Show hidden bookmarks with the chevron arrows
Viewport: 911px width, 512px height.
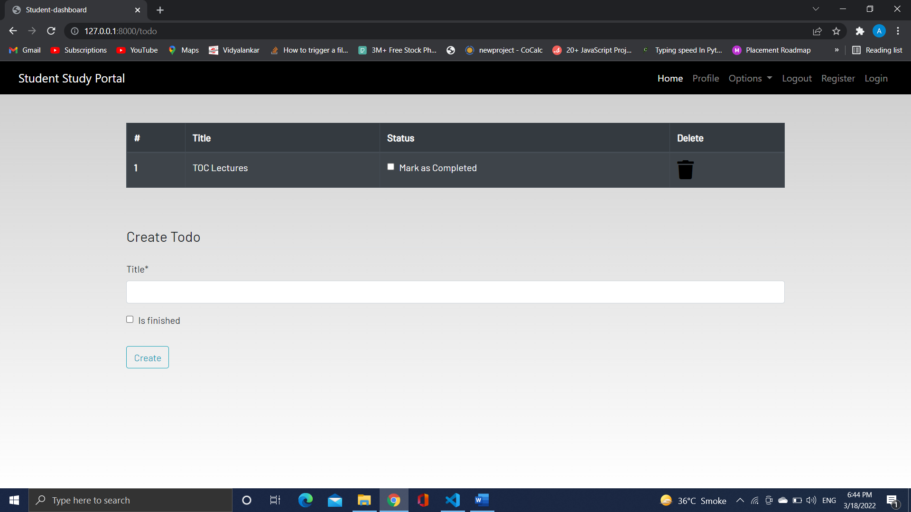pos(837,50)
